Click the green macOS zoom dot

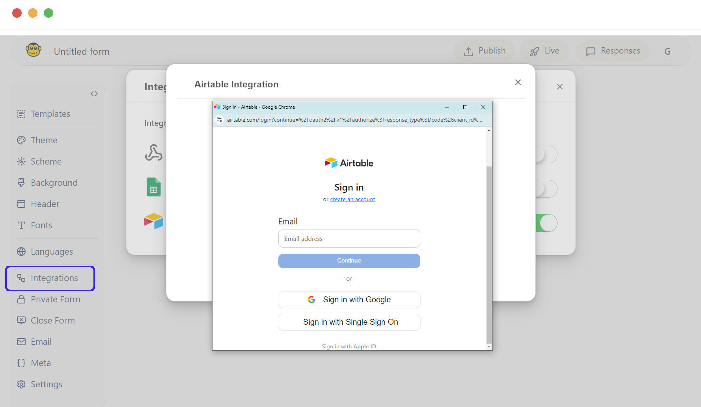pos(48,13)
